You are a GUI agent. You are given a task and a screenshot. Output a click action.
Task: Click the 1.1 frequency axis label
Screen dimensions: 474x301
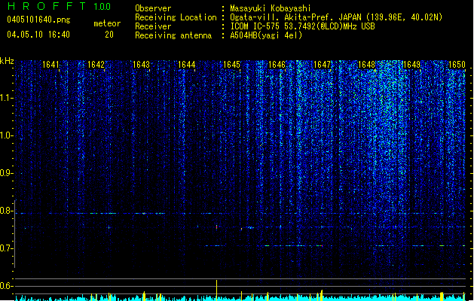(x=6, y=98)
